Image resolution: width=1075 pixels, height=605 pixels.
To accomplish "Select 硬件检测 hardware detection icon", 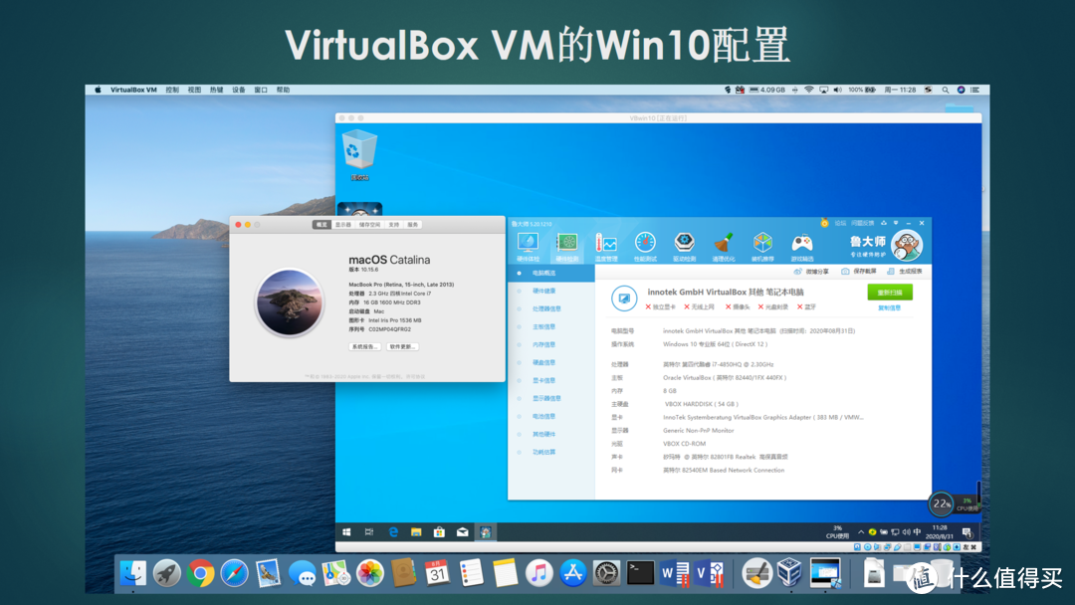I will point(567,247).
